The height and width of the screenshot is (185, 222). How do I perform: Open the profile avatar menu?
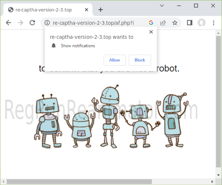click(x=201, y=23)
